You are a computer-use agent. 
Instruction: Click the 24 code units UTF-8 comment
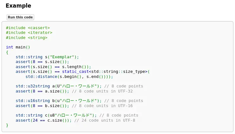coord(105,120)
